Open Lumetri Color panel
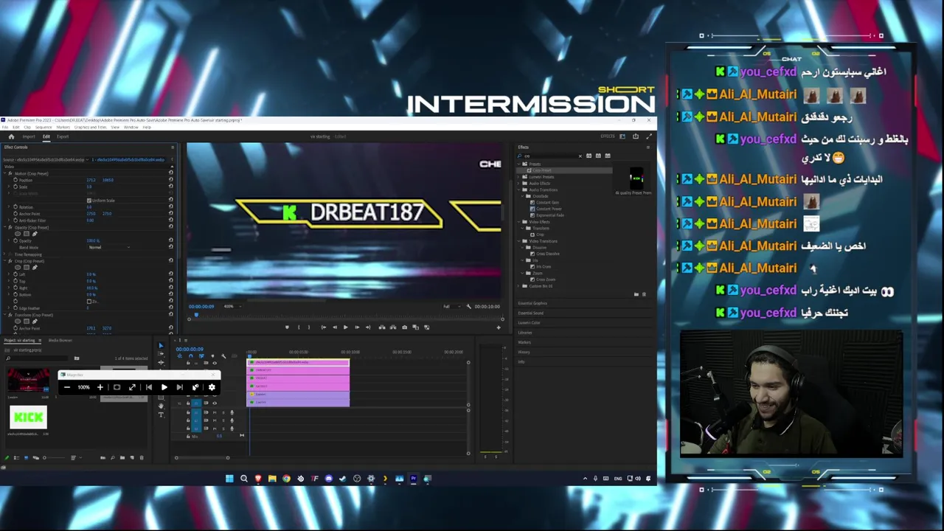 (x=530, y=322)
